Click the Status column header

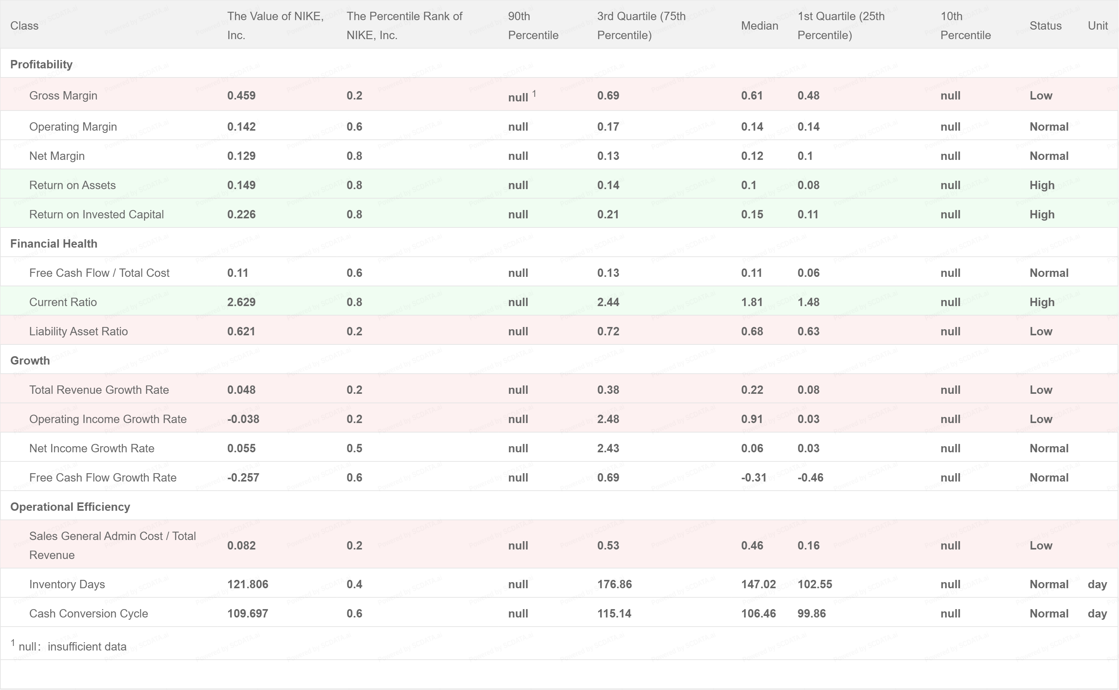[1045, 25]
